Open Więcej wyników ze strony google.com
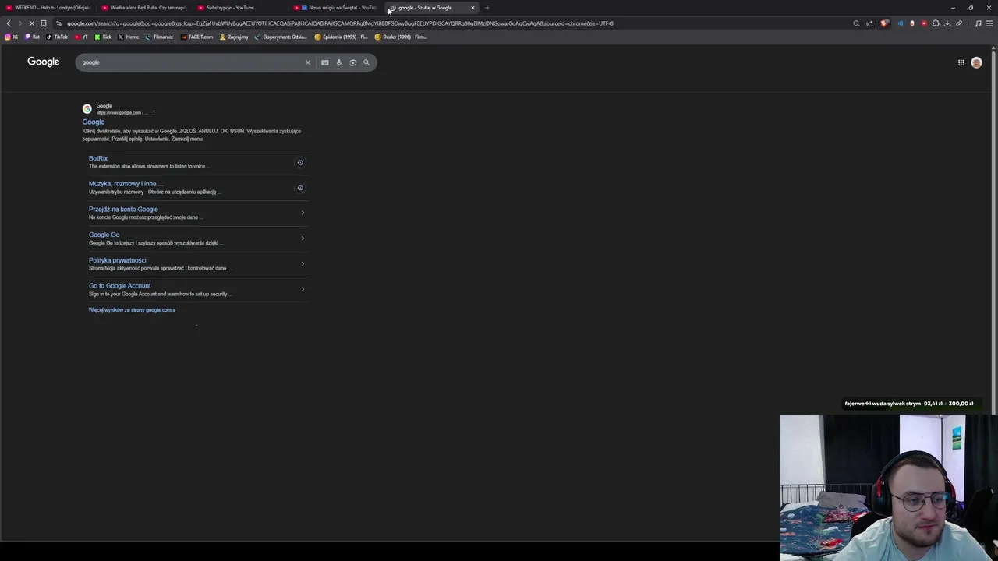Screen dimensions: 998x561 tap(132, 310)
